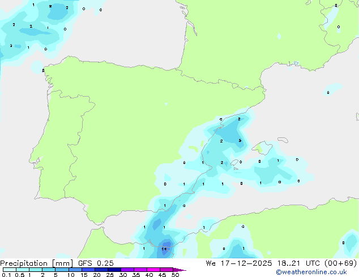This screenshot has width=359, height=277.
Task: Select the 30–35 mm purple legend box
Action: point(127,270)
